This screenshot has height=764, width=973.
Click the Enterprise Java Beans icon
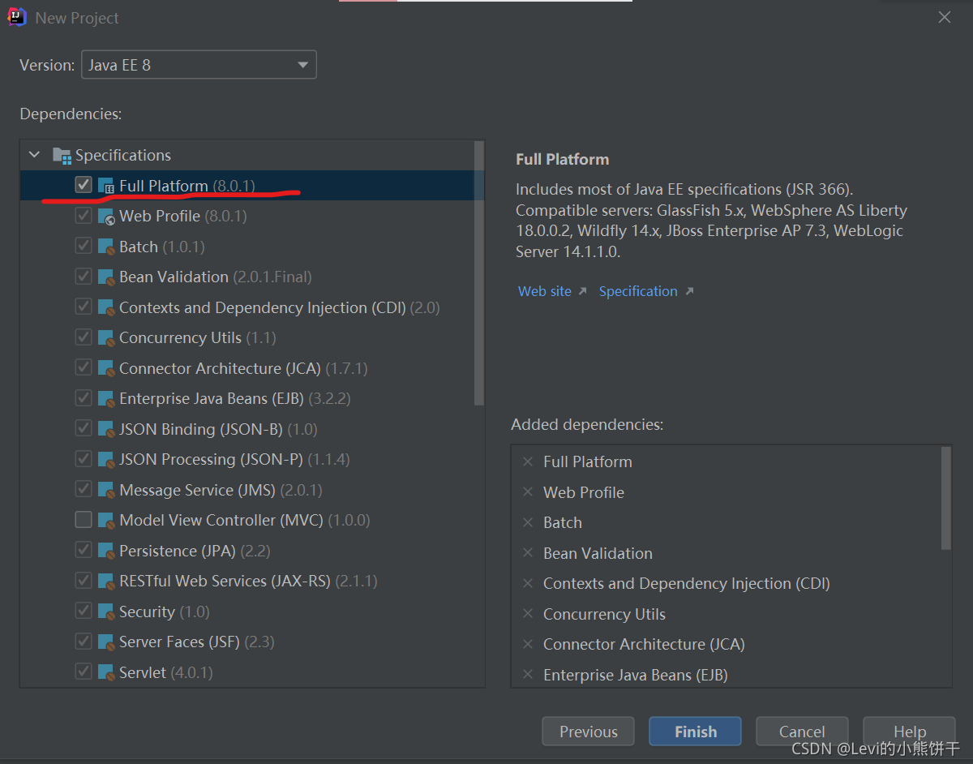pyautogui.click(x=106, y=399)
